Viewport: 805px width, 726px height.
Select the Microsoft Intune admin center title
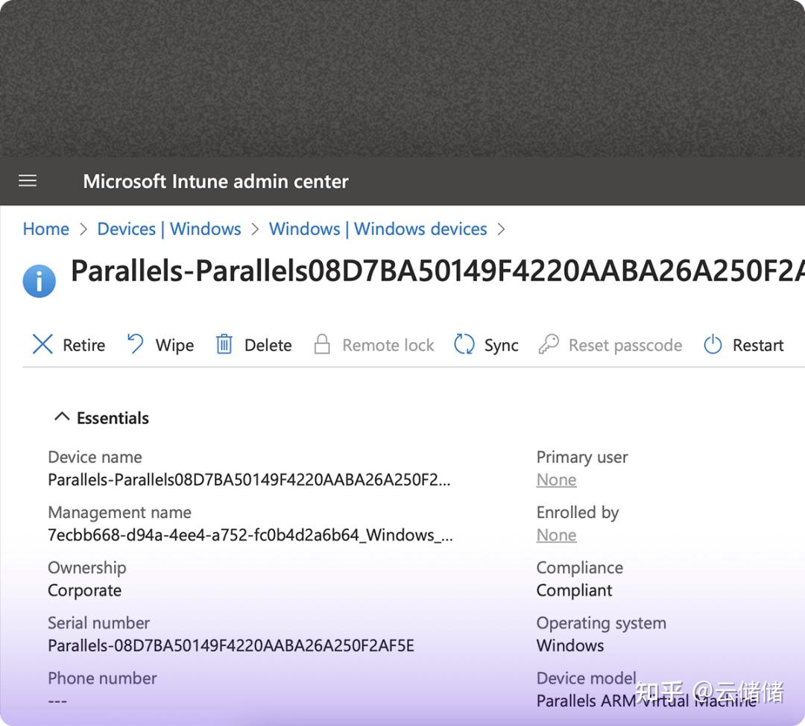coord(215,180)
